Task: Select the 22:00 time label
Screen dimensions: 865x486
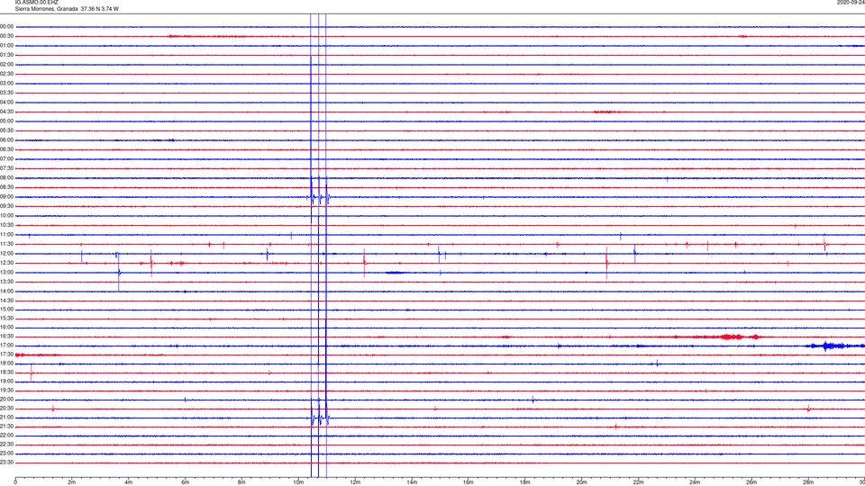Action: (6, 436)
